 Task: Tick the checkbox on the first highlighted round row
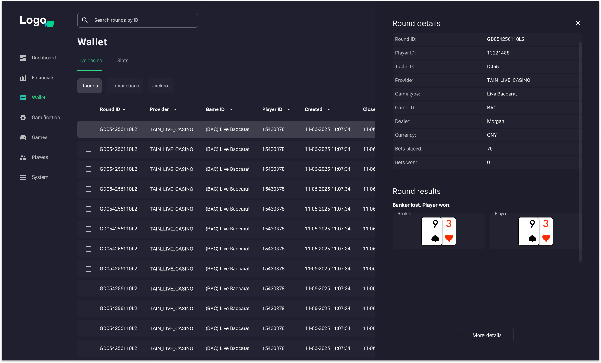(x=88, y=129)
